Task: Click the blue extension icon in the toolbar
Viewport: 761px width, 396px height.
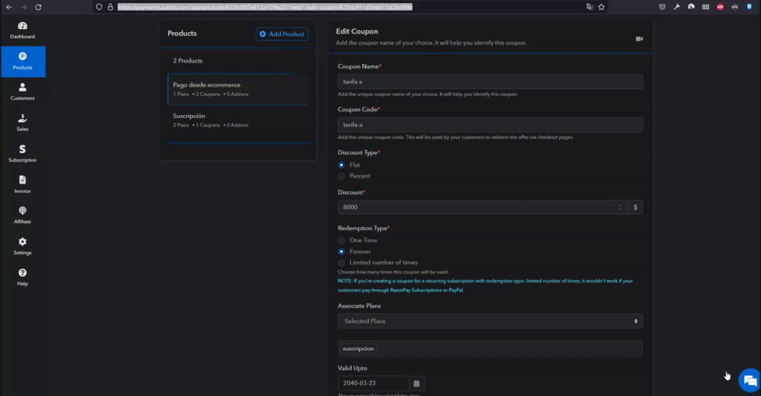Action: [750, 7]
